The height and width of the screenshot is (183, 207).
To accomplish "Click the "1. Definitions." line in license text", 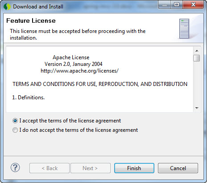I will point(28,98).
